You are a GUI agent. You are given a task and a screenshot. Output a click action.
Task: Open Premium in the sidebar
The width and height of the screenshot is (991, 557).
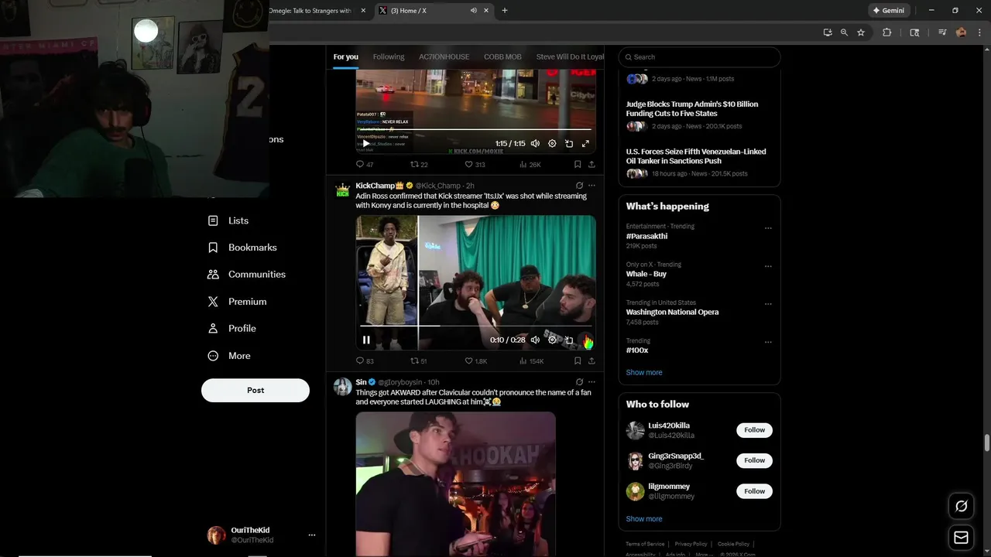[237, 302]
